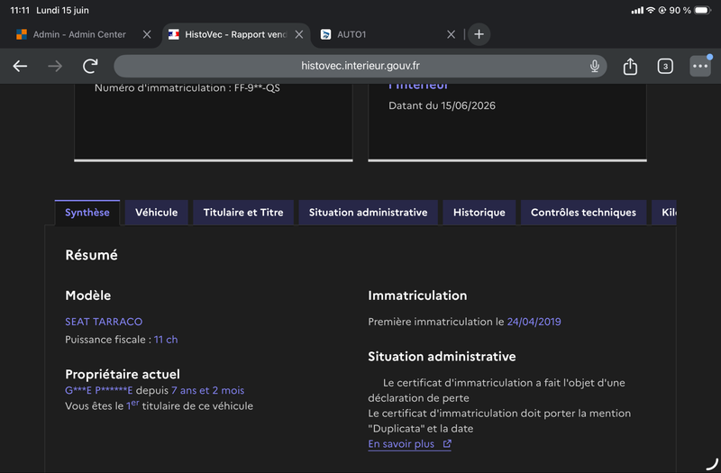Reload the HistoVec page

(90, 66)
